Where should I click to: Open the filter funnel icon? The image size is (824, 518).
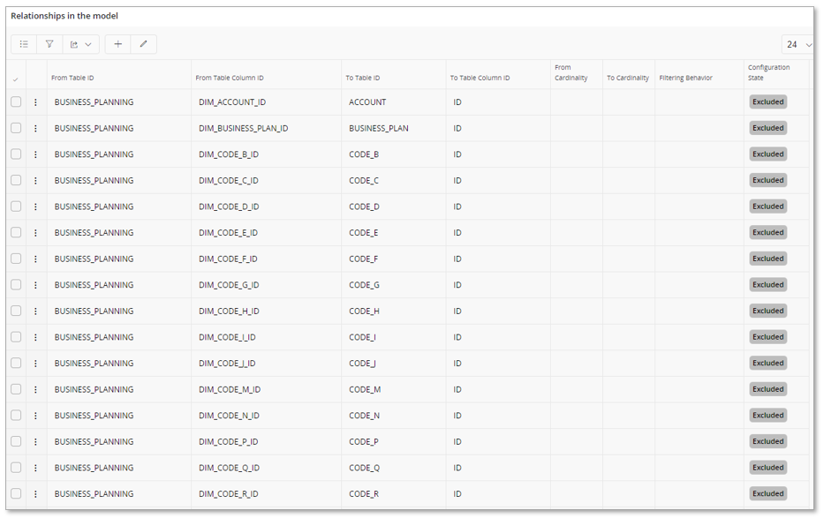pos(49,44)
